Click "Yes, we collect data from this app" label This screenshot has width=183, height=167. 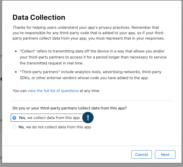click(x=49, y=118)
